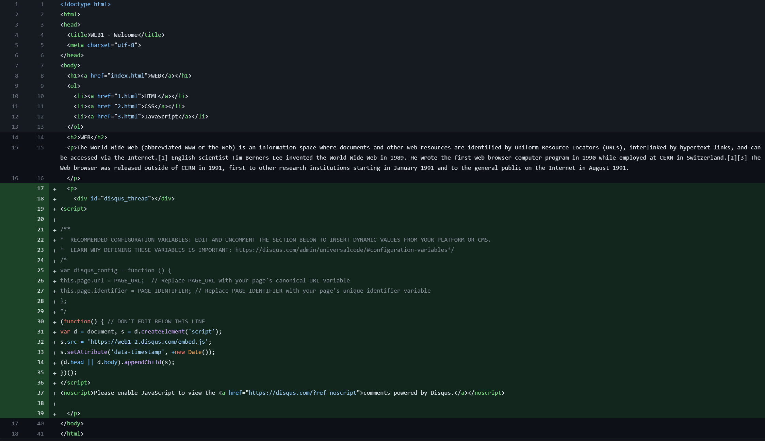Screen dimensions: 765x441
Task: Click old line number 15 in left gutter
Action: pos(15,148)
